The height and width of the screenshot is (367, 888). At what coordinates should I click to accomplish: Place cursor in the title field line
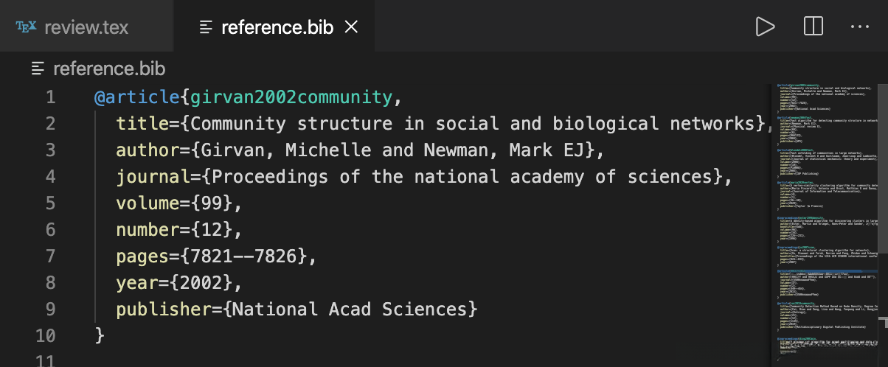(x=443, y=123)
